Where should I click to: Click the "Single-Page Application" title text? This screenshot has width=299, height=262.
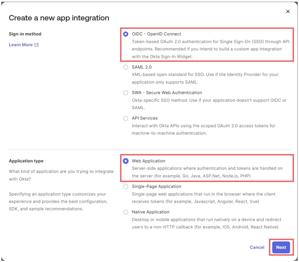[x=156, y=186]
